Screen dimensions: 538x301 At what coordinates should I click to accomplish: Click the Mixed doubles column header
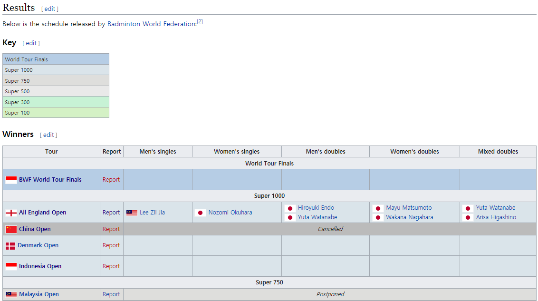coord(498,151)
